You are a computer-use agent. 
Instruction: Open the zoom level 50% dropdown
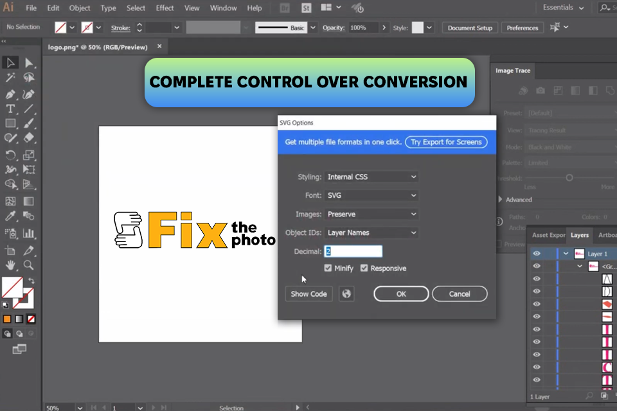80,408
